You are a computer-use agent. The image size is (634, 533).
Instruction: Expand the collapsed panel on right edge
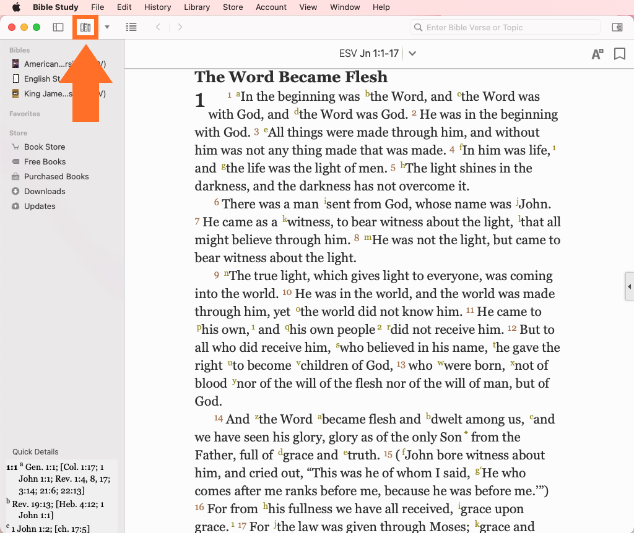pos(630,287)
